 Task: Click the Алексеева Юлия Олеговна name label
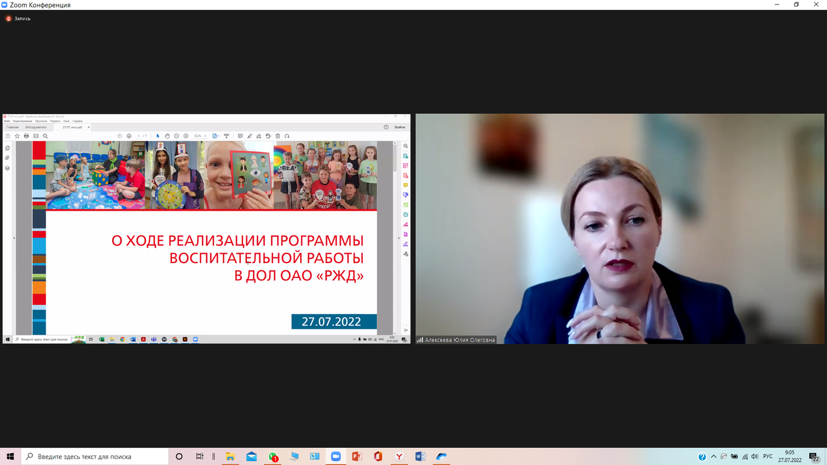(x=460, y=340)
